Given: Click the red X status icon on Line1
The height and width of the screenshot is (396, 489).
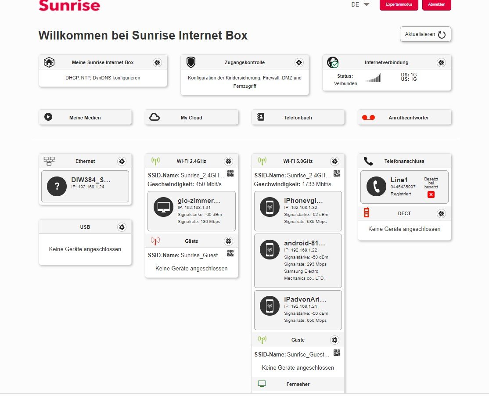Looking at the screenshot, I should (431, 194).
